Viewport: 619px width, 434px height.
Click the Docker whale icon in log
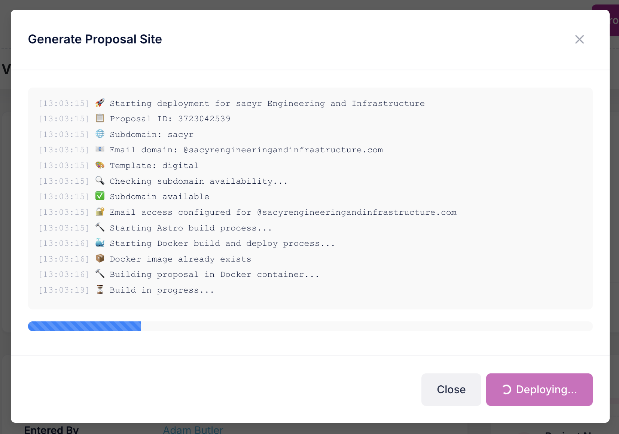tap(100, 243)
